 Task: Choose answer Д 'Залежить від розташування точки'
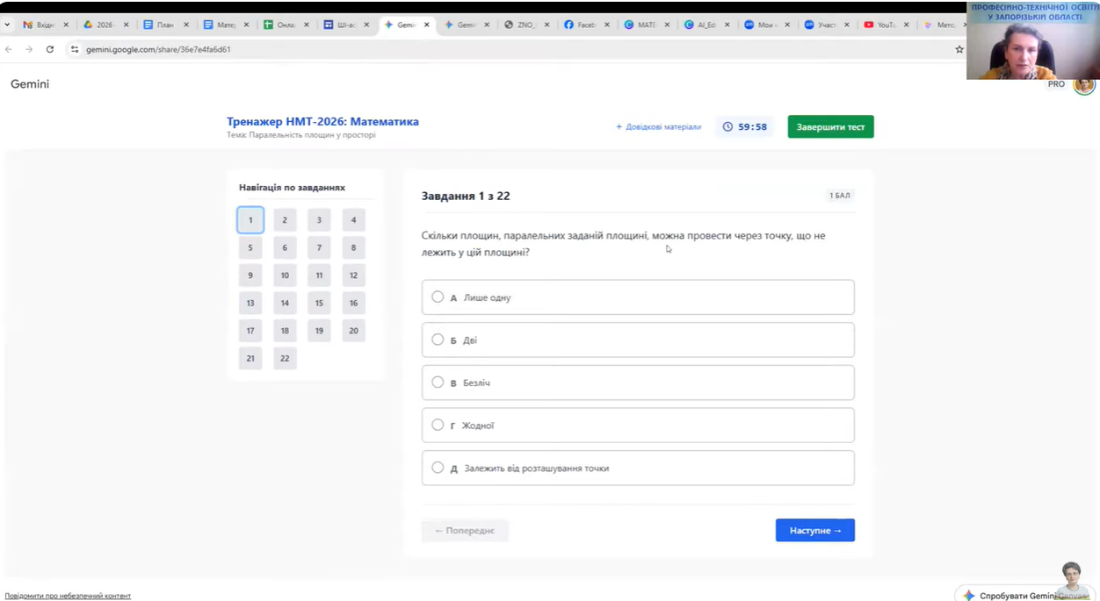click(438, 468)
